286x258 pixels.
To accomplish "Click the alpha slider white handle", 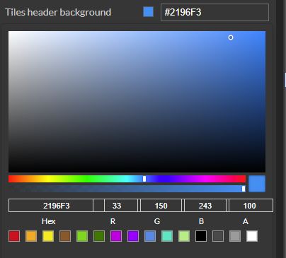I will click(244, 189).
